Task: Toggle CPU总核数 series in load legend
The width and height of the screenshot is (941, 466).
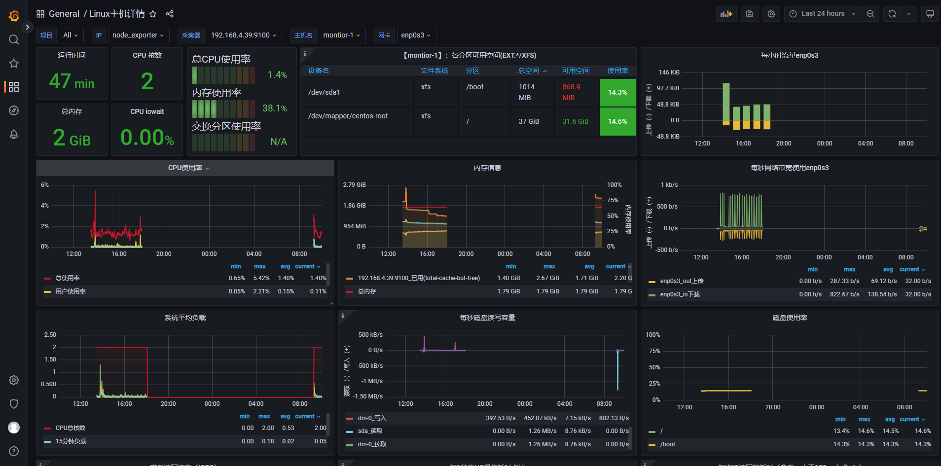Action: pos(71,428)
